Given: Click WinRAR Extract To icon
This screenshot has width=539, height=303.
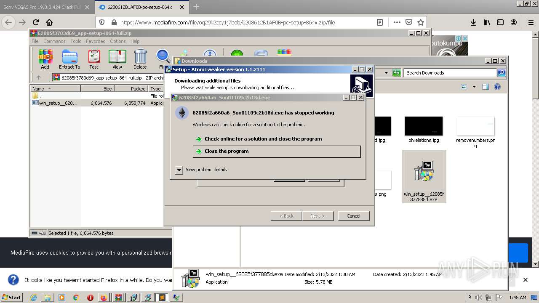Looking at the screenshot, I should coord(69,59).
